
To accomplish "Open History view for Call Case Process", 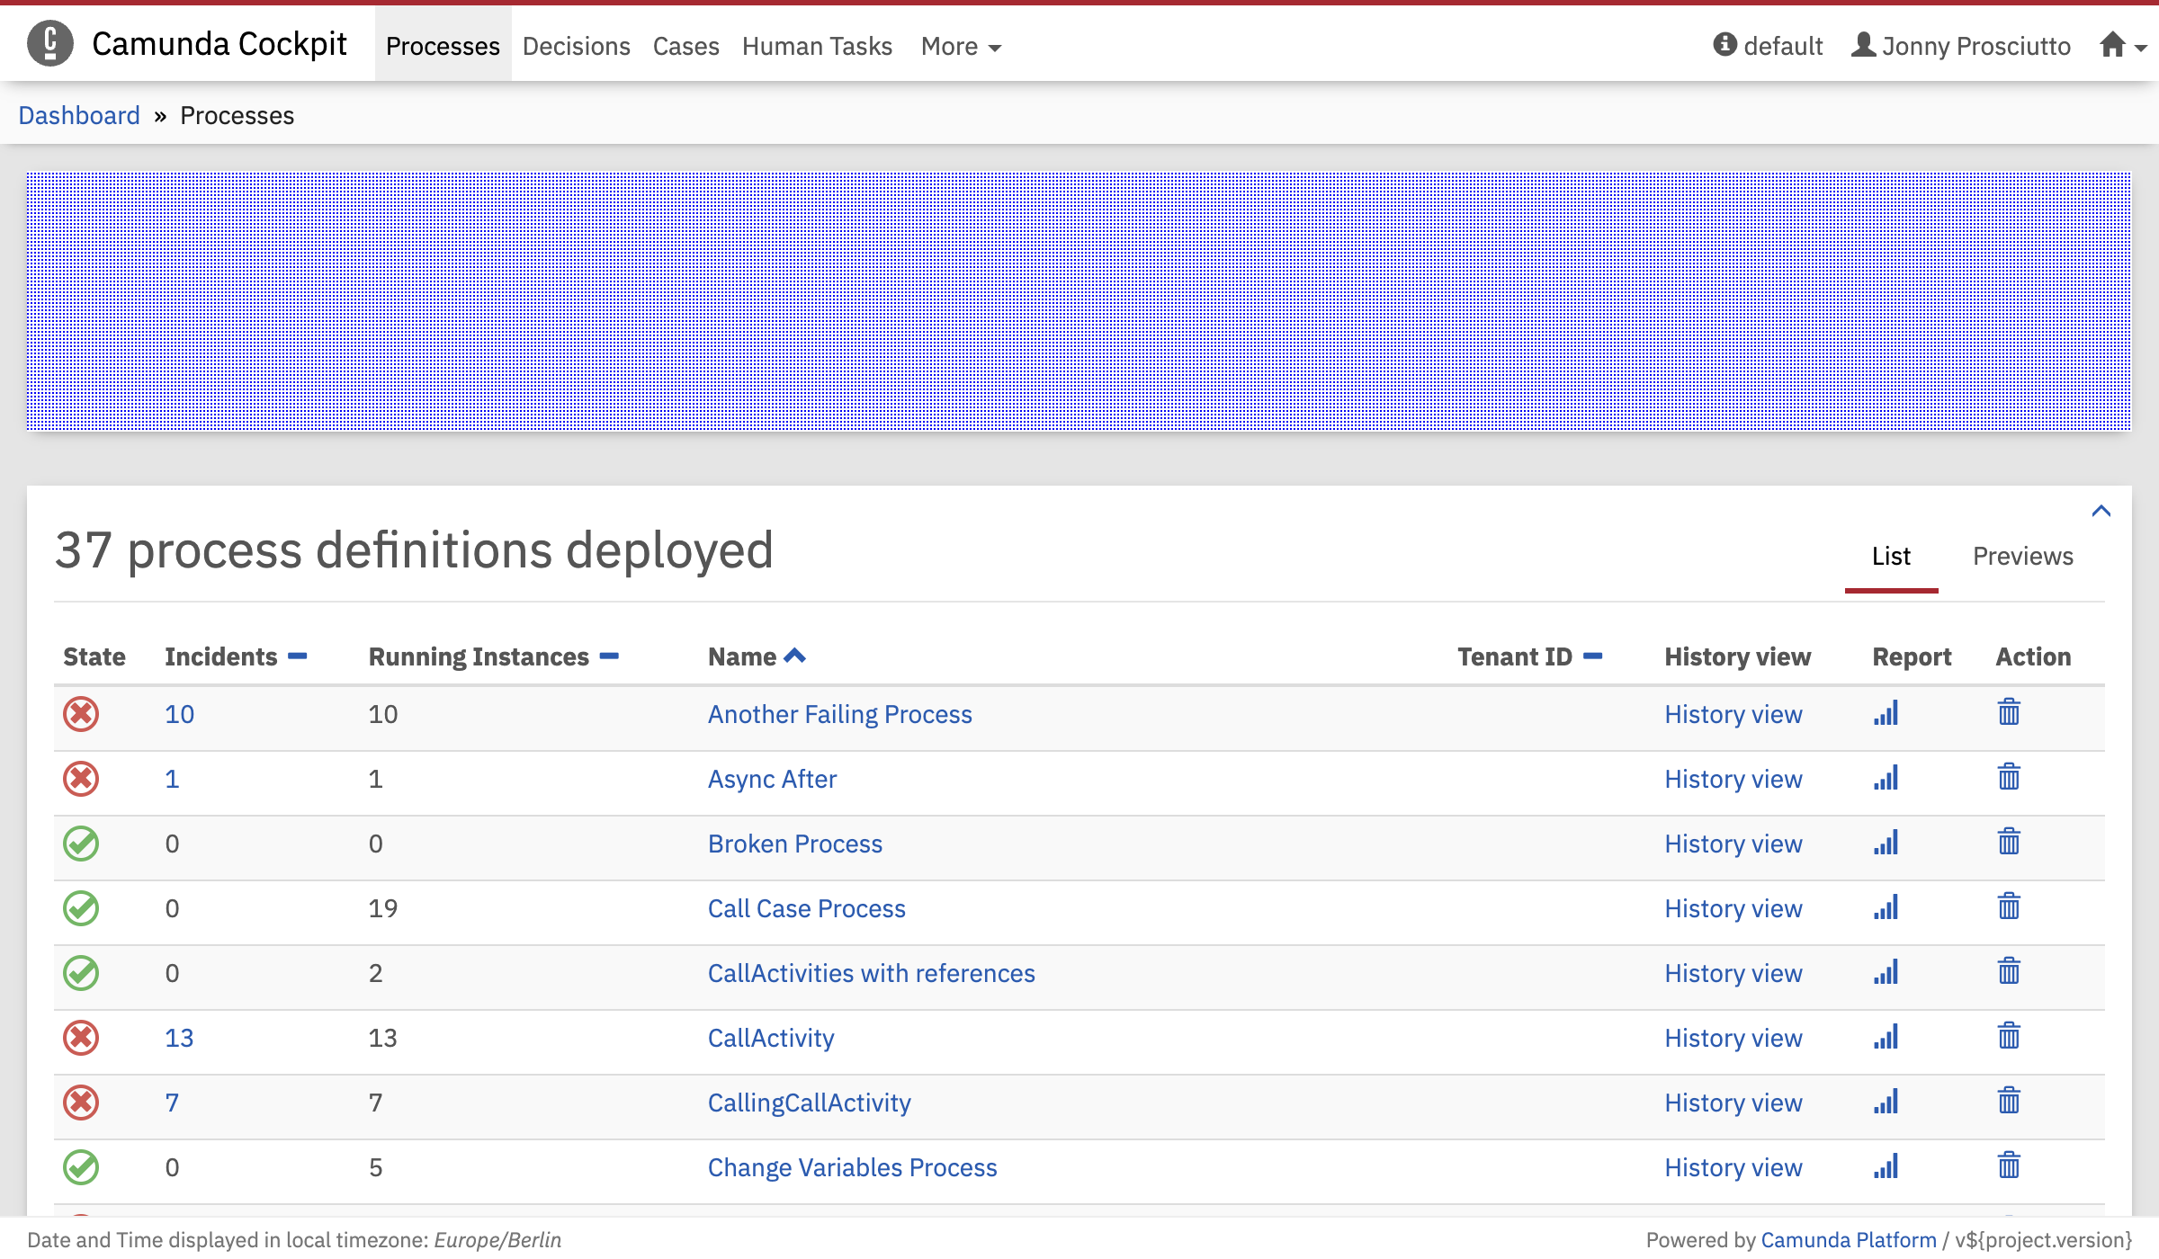I will click(1733, 908).
